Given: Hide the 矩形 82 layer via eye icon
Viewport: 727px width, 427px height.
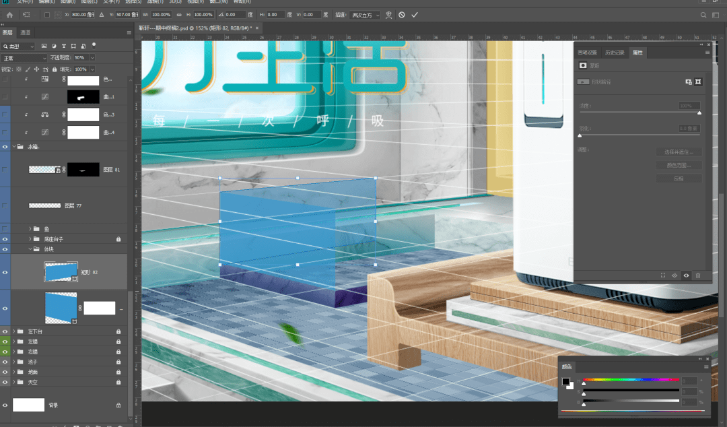Looking at the screenshot, I should tap(5, 272).
